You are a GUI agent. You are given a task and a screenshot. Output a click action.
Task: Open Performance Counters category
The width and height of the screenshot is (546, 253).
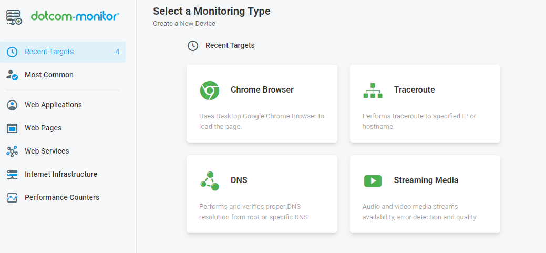(x=63, y=198)
